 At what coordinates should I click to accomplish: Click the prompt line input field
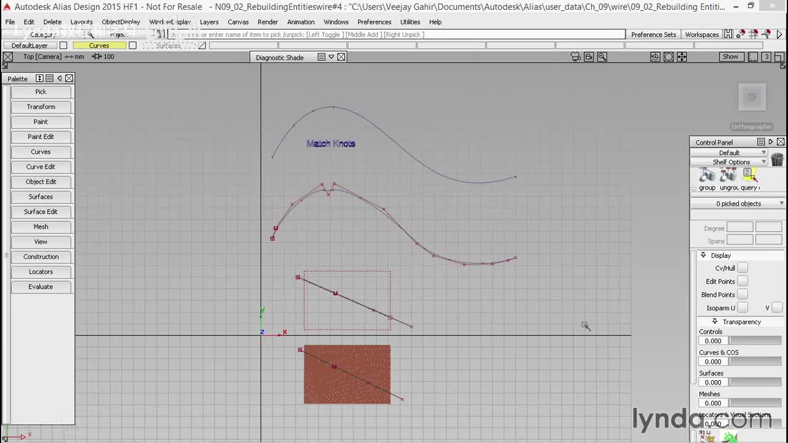coord(397,34)
